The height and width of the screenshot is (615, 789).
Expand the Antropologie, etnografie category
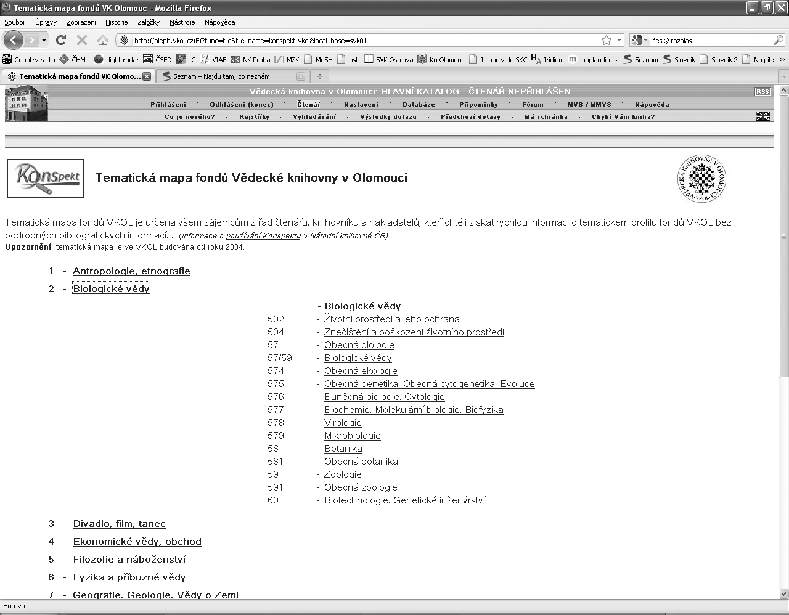click(131, 271)
